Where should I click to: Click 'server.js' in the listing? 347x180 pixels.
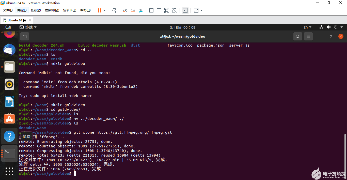click(239, 45)
